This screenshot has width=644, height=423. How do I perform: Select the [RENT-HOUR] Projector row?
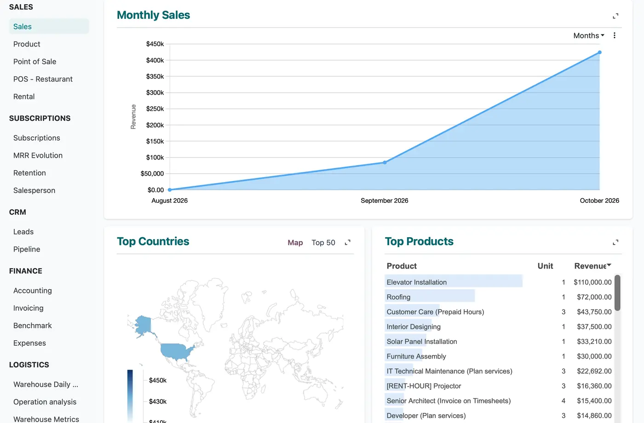click(499, 386)
